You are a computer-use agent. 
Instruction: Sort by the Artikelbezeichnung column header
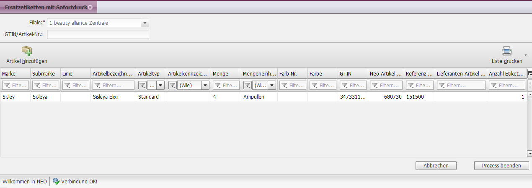coord(113,73)
